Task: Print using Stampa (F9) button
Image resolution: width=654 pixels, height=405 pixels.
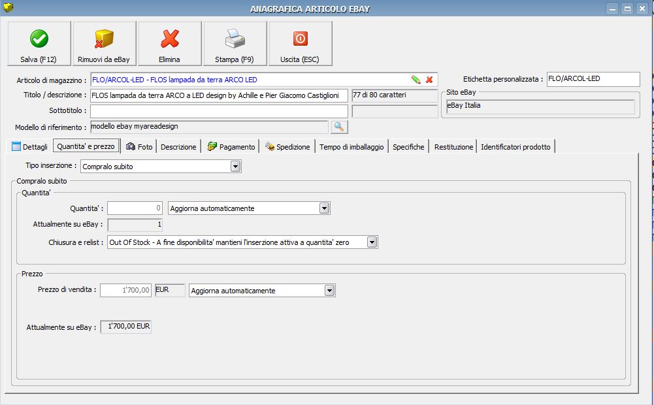Action: [x=235, y=44]
